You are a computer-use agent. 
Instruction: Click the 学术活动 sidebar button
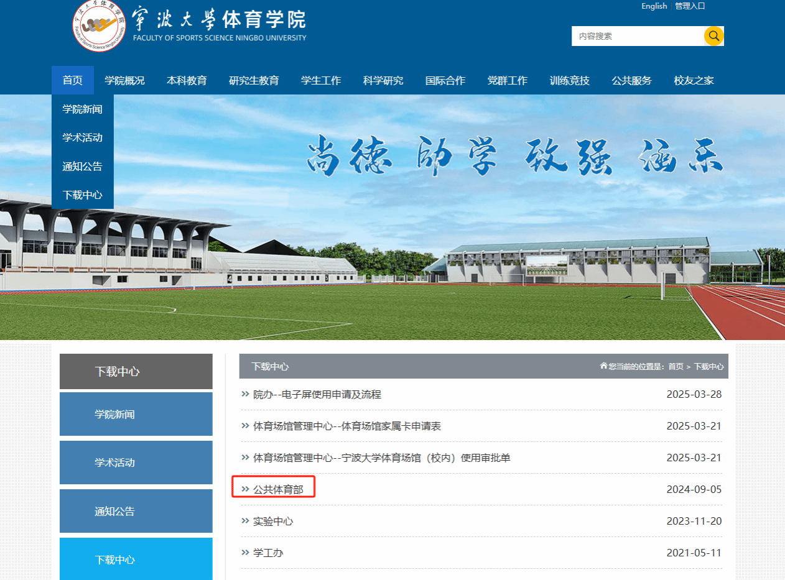136,463
